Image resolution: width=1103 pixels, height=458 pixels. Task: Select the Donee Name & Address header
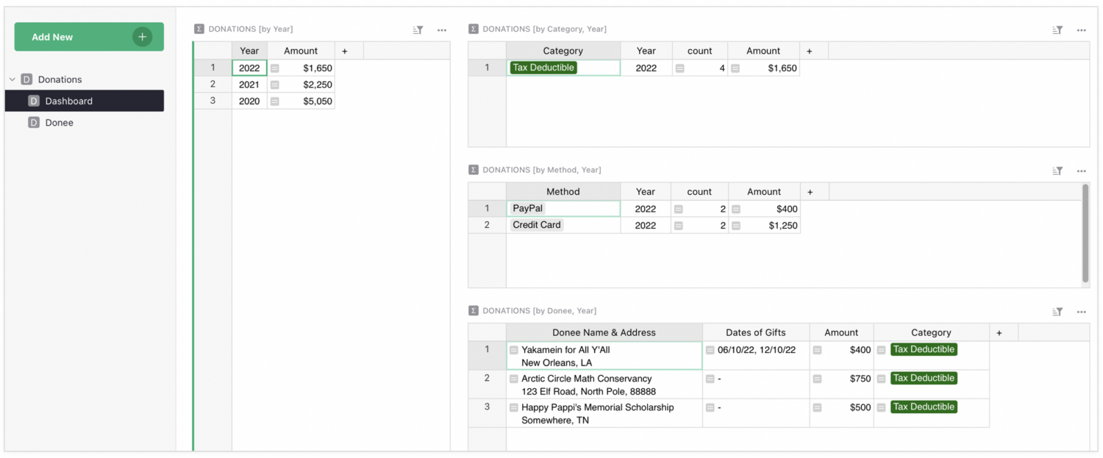click(x=604, y=332)
